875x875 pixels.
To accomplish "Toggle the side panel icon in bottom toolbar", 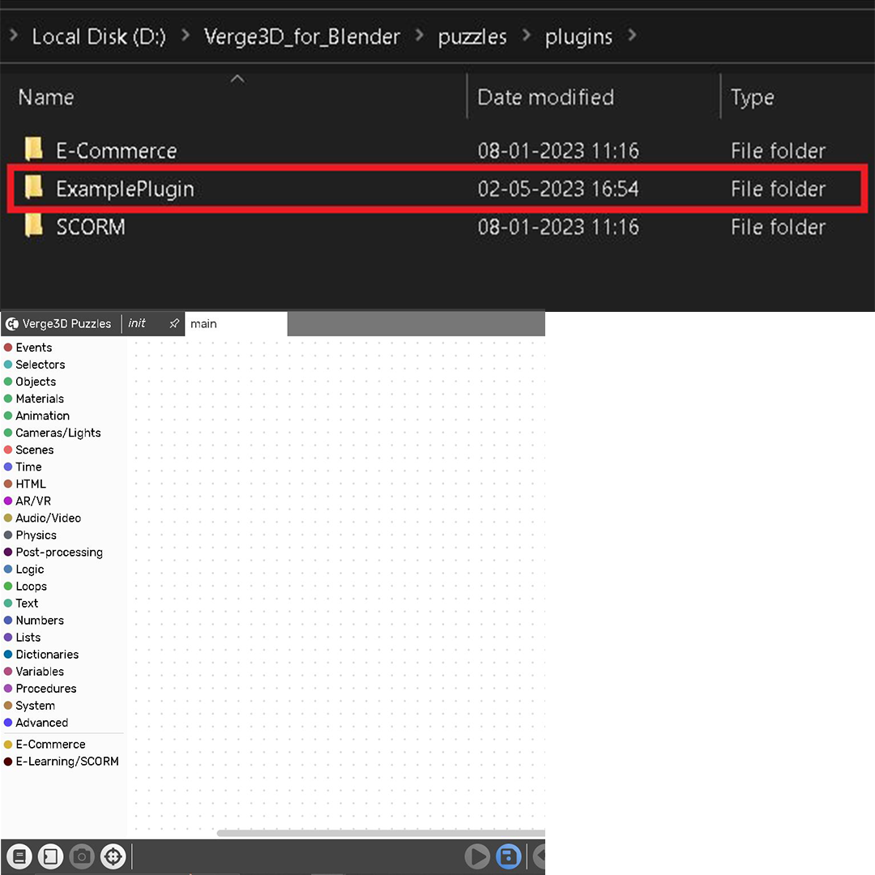I will click(51, 856).
